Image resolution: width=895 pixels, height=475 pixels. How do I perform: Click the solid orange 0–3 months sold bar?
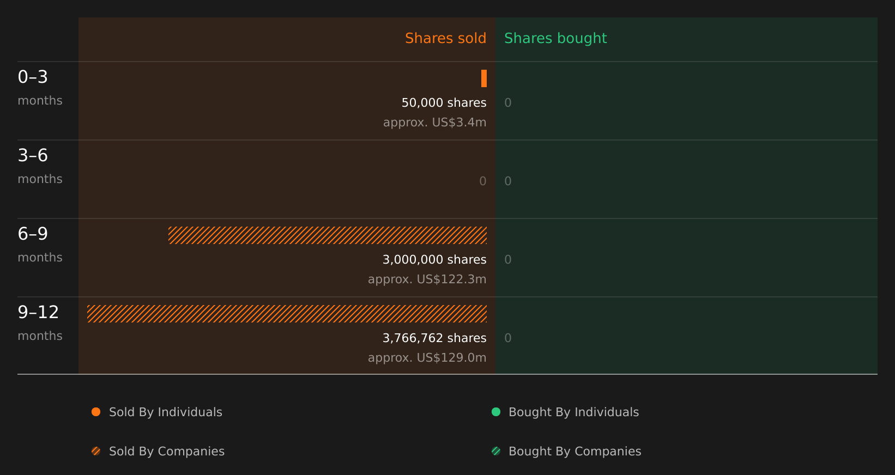tap(484, 78)
